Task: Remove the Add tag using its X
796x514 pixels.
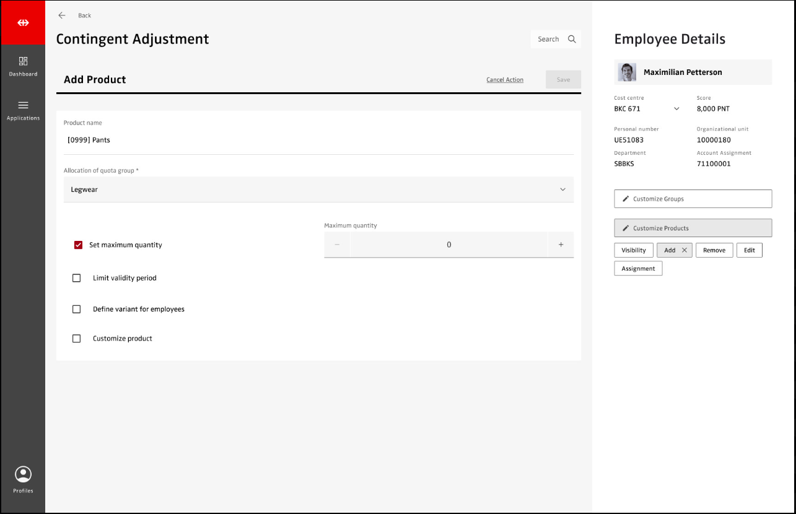Action: pyautogui.click(x=684, y=250)
